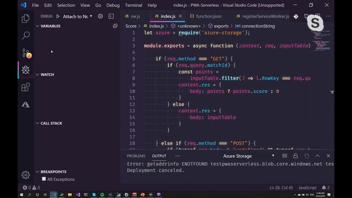Open the Terminal menu
The width and height of the screenshot is (352, 198).
(x=134, y=5)
